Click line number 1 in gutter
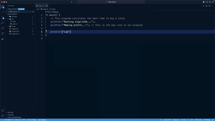This screenshot has height=121, width=215. tap(42, 15)
